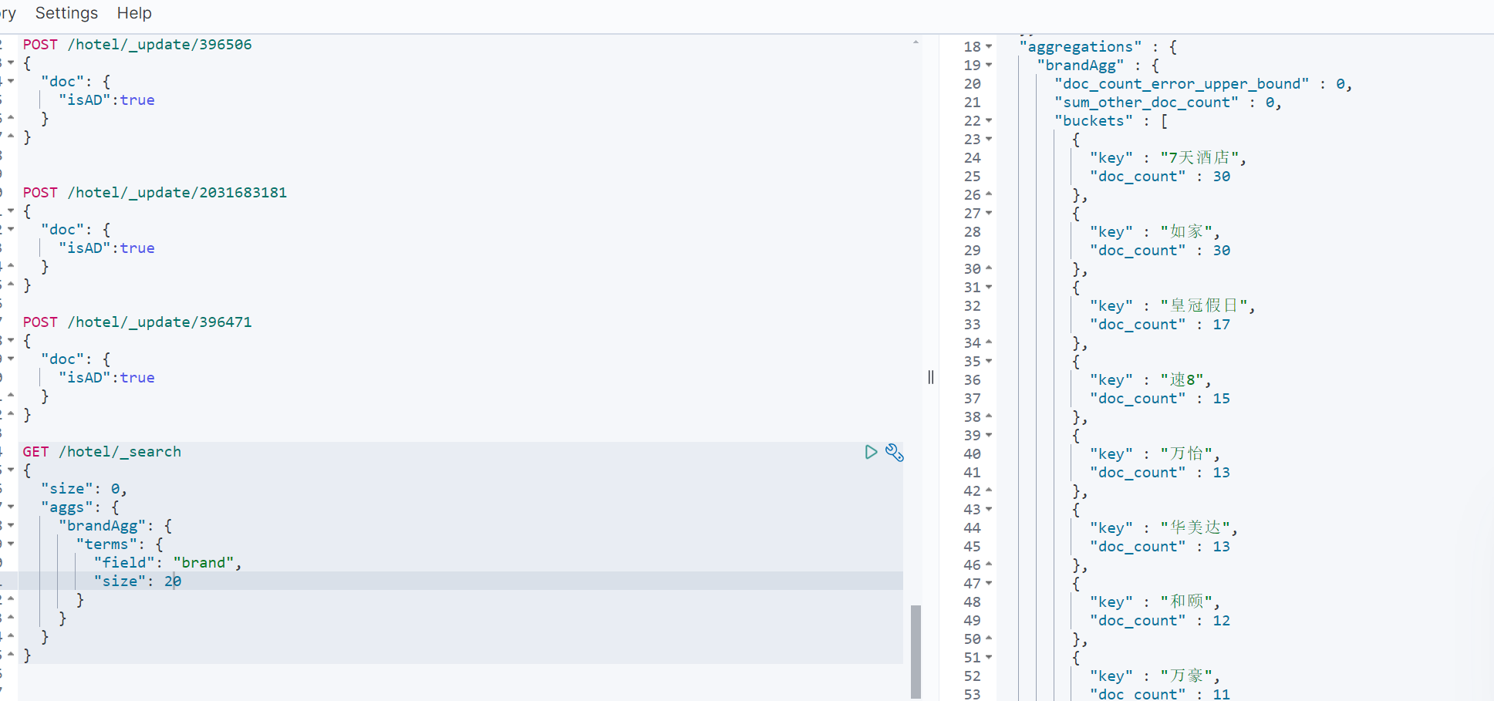Click the "field": "brand" line

168,563
